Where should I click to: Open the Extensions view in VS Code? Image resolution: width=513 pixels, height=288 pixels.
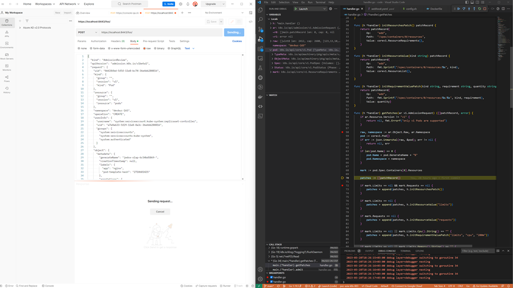261,49
